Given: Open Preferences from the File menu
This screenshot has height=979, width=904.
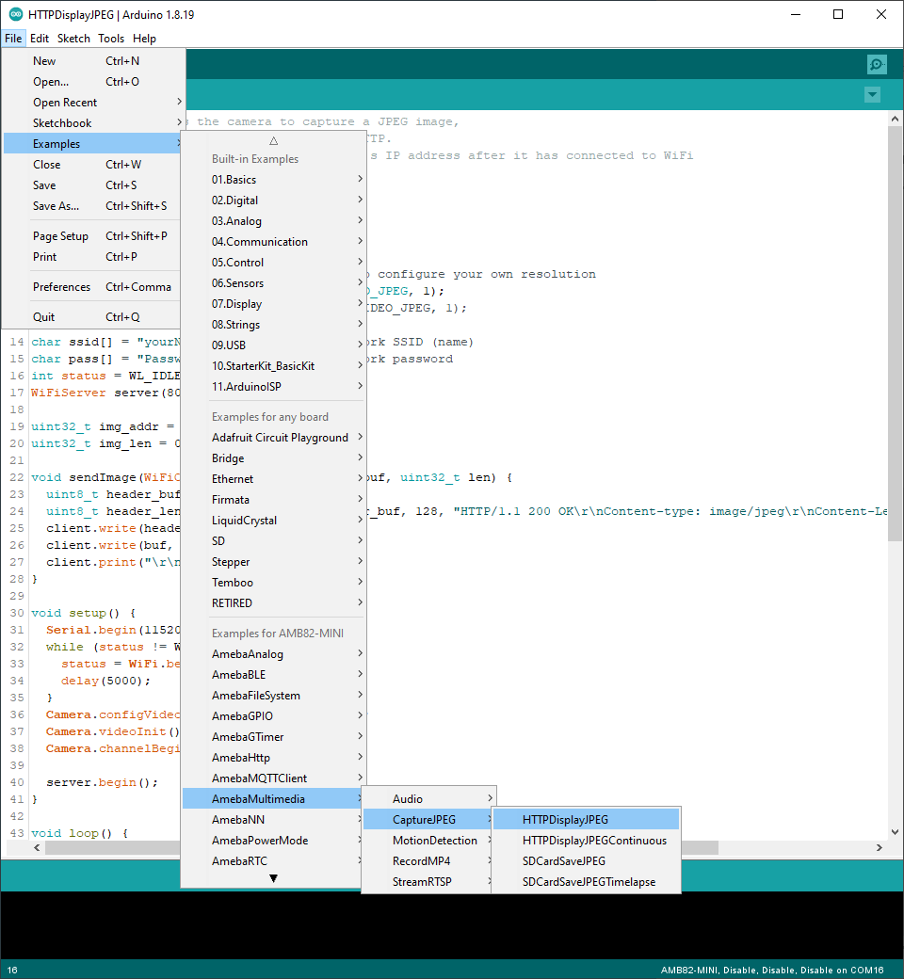Looking at the screenshot, I should 94,286.
